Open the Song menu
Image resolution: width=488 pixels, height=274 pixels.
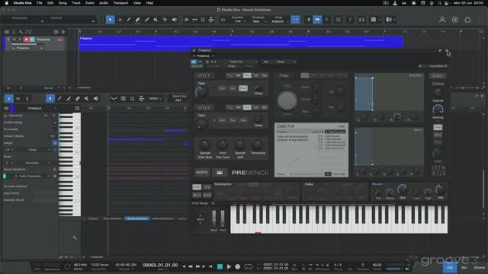pyautogui.click(x=63, y=3)
